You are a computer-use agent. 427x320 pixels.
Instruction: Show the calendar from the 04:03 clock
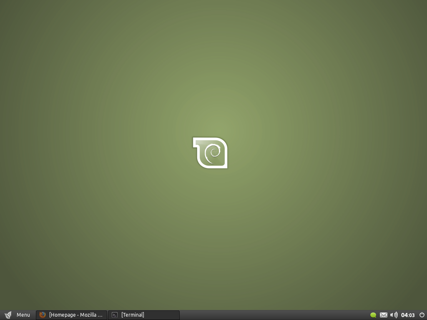coord(408,315)
